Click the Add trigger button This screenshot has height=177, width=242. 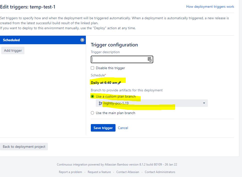(x=13, y=50)
